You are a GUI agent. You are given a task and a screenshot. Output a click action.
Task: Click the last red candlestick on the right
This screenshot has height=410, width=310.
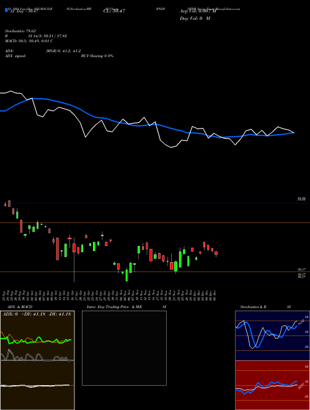(216, 253)
